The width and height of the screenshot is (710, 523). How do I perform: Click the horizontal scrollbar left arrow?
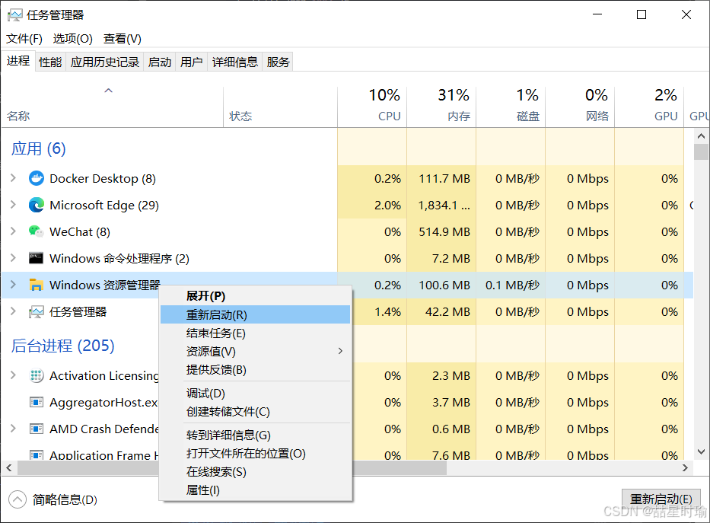[x=9, y=467]
